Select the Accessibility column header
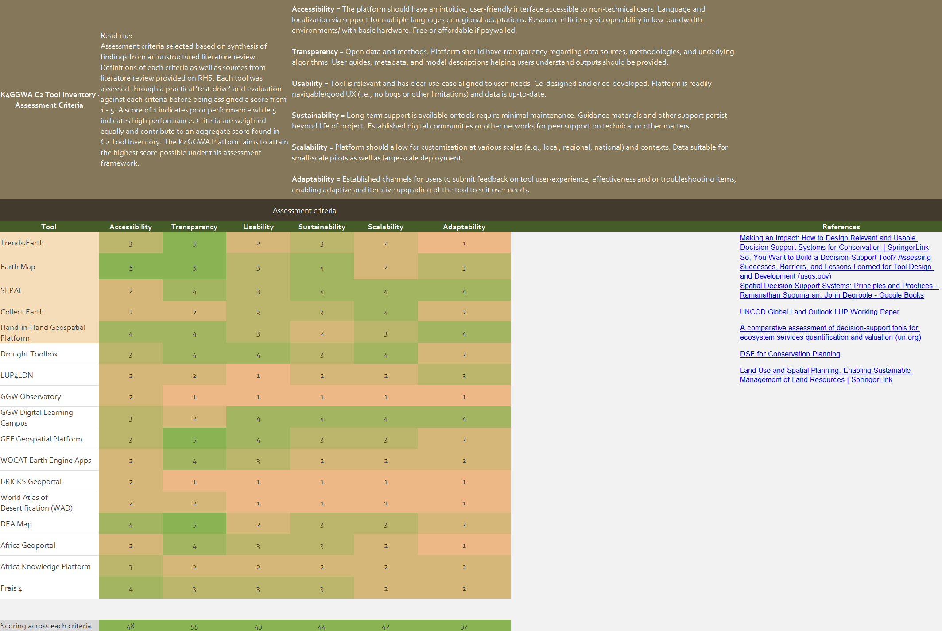The image size is (942, 631). 131,227
